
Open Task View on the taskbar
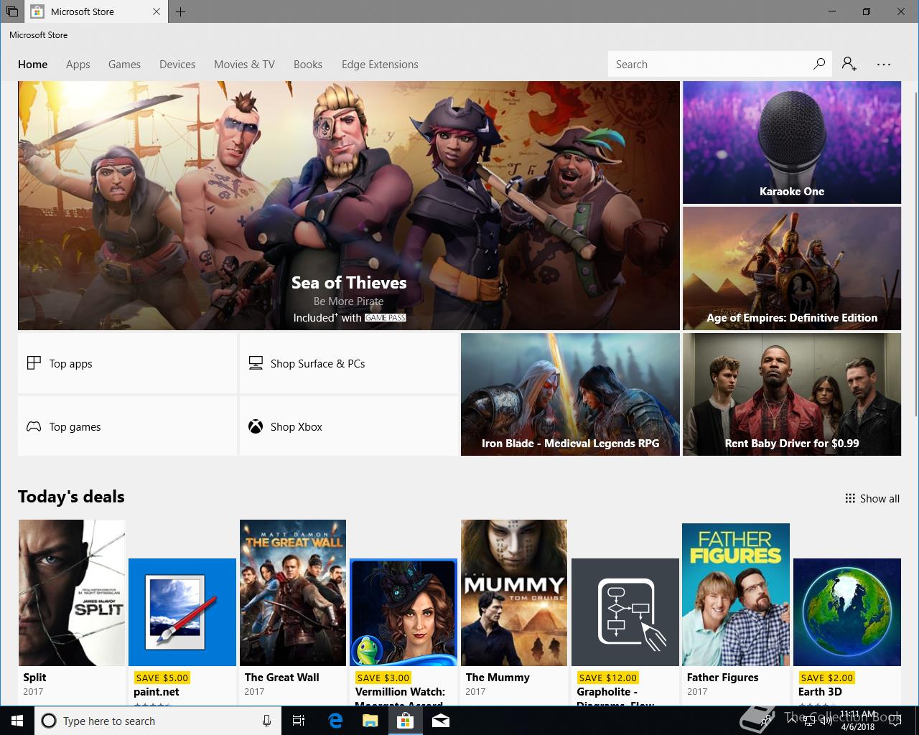point(299,721)
